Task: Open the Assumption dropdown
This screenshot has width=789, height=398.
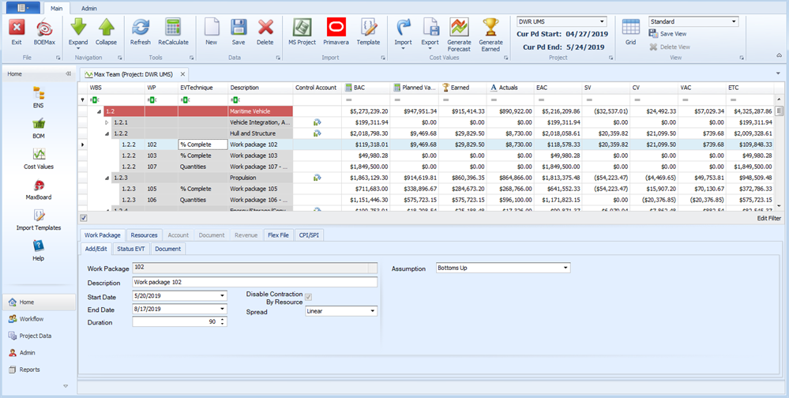Action: (x=565, y=268)
